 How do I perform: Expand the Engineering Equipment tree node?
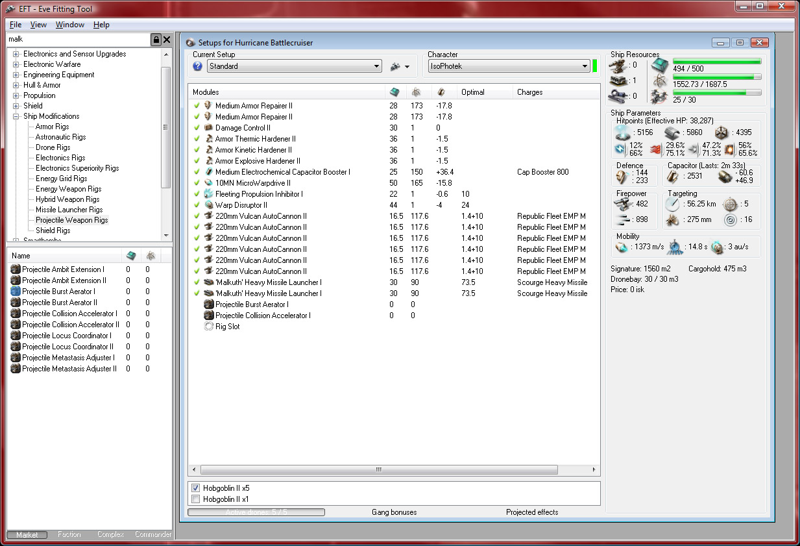coord(16,75)
